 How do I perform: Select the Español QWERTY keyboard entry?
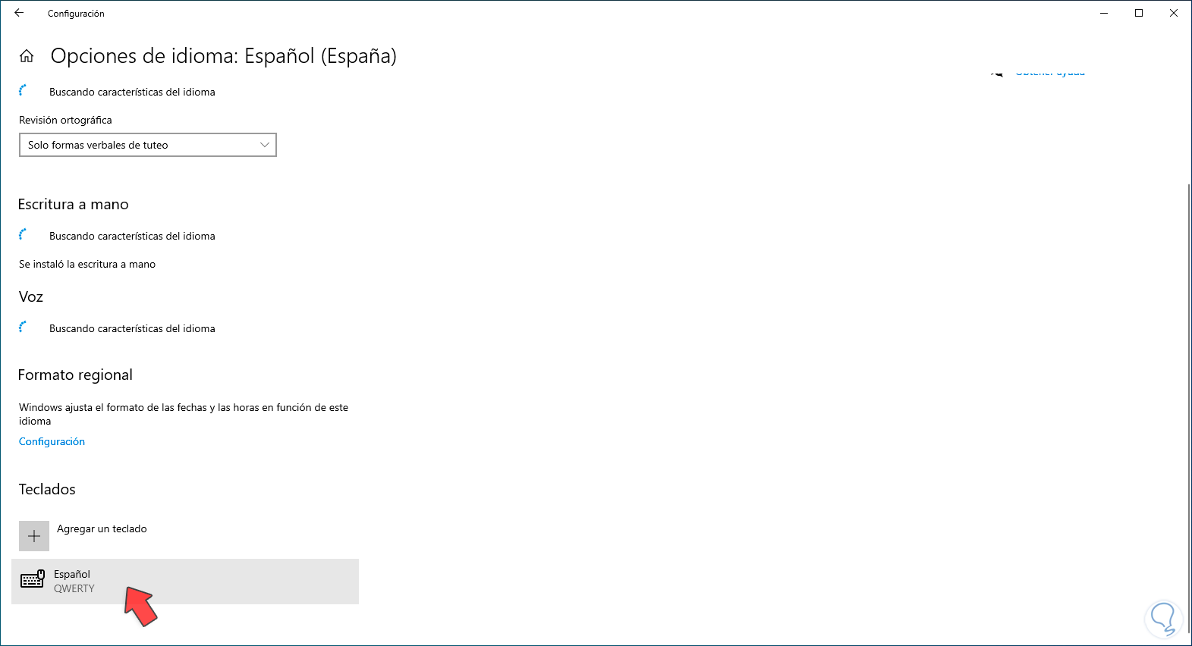point(184,582)
